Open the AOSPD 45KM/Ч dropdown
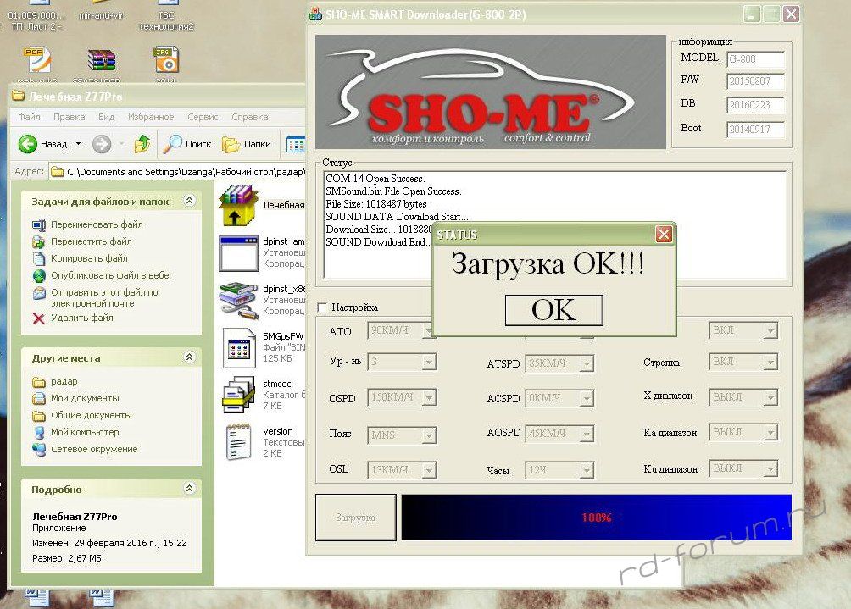 pos(587,434)
